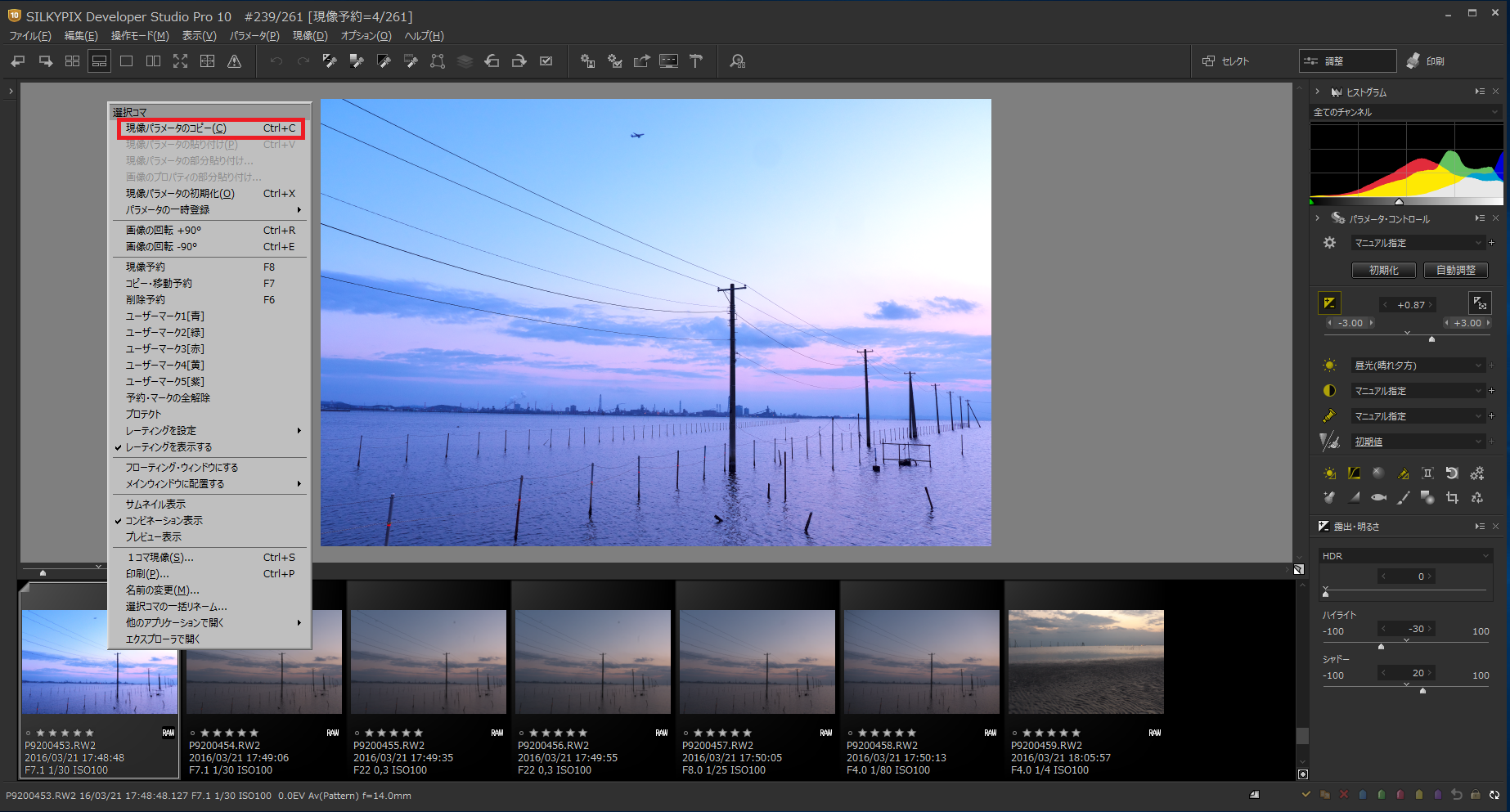Adjust the シャドー slider handle
The width and height of the screenshot is (1510, 812).
click(1422, 690)
